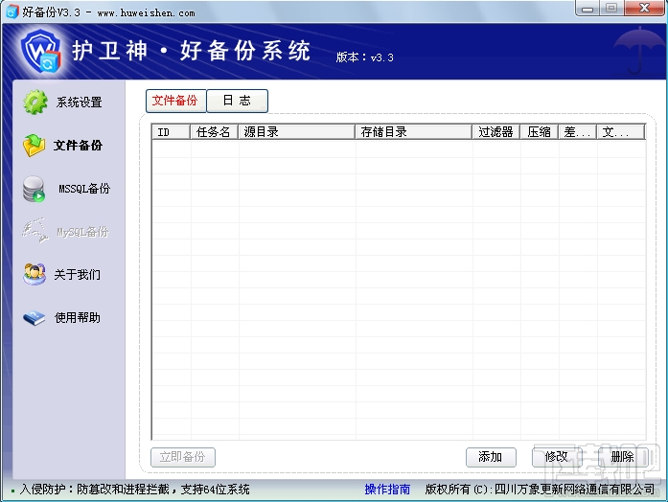Open 使用帮助 in the sidebar
The width and height of the screenshot is (668, 502).
[x=77, y=318]
